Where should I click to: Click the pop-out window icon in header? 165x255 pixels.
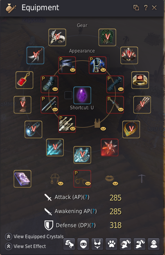click(x=136, y=7)
